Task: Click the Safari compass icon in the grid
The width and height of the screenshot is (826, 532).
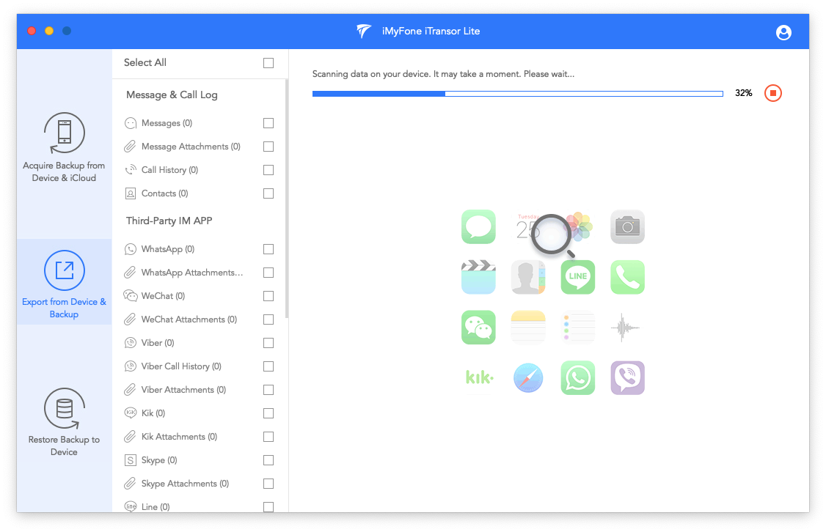Action: click(x=528, y=378)
